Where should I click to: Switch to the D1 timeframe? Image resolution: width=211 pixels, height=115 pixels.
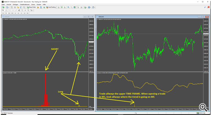[x=21, y=13]
